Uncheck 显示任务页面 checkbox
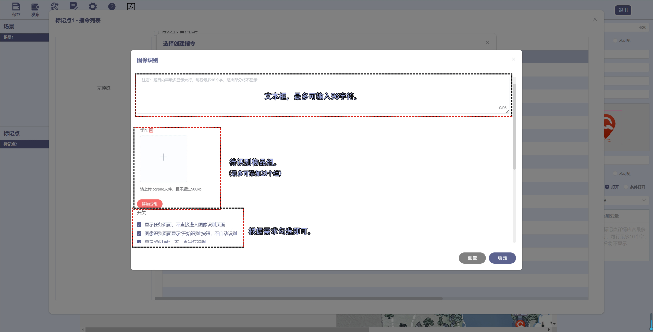Image resolution: width=653 pixels, height=332 pixels. (x=139, y=225)
